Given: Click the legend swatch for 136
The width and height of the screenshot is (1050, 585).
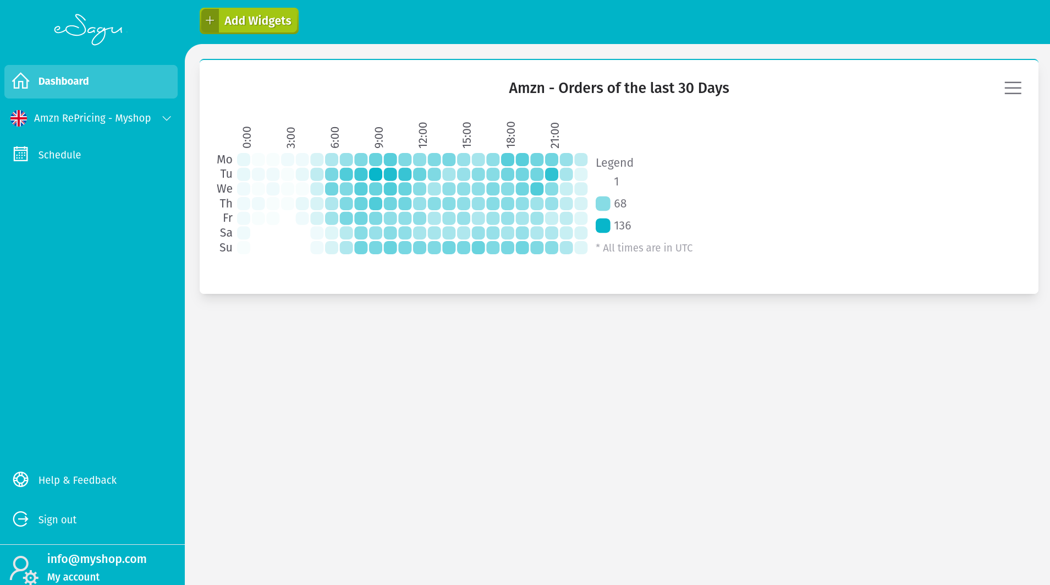Looking at the screenshot, I should click(603, 226).
